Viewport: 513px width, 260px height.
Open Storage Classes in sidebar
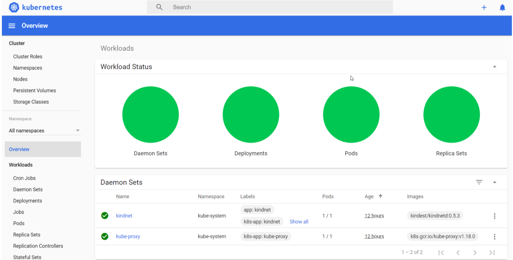(31, 102)
